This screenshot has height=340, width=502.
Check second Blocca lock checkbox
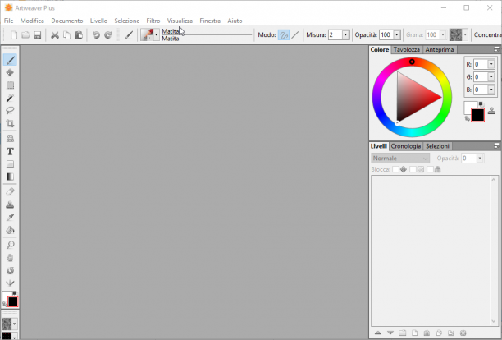[413, 169]
